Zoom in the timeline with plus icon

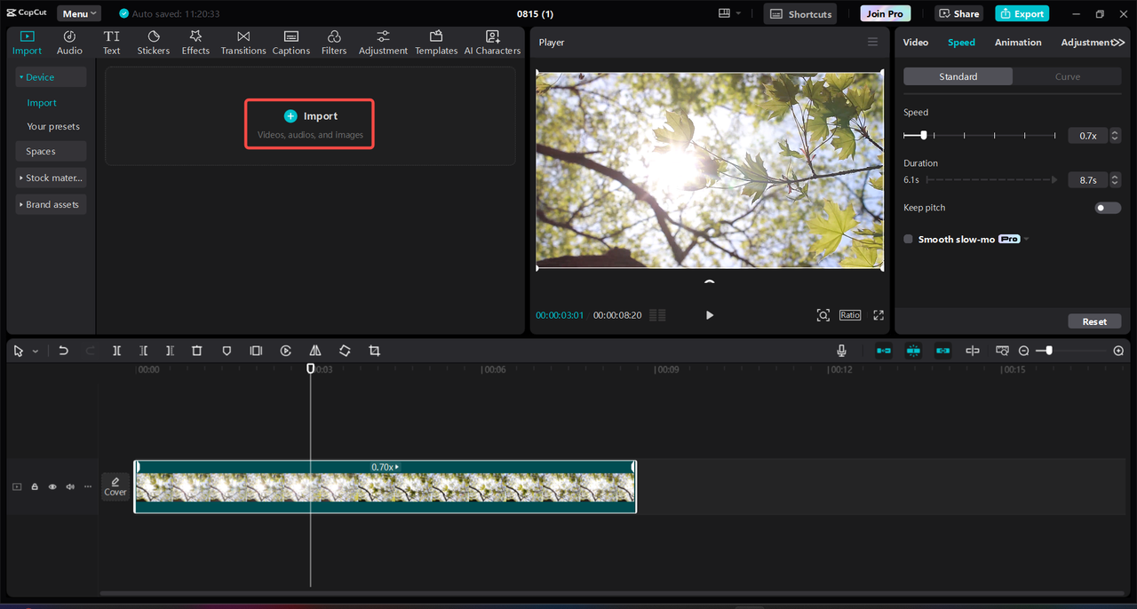coord(1118,351)
